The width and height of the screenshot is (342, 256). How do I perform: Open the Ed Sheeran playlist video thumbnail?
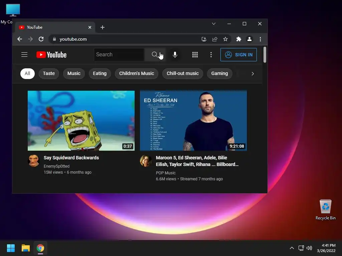(x=193, y=121)
